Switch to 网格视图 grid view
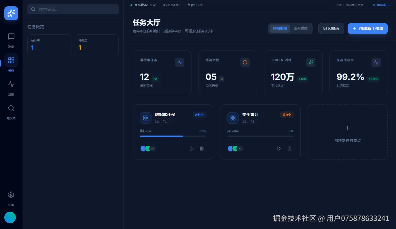This screenshot has width=396, height=229. point(280,29)
